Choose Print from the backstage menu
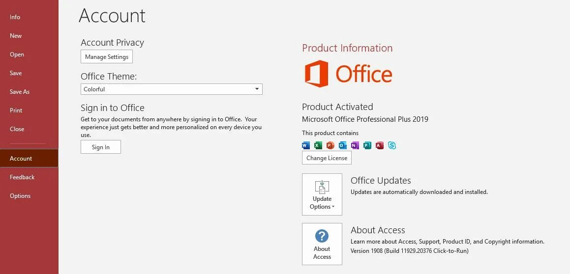570x274 pixels. [16, 110]
